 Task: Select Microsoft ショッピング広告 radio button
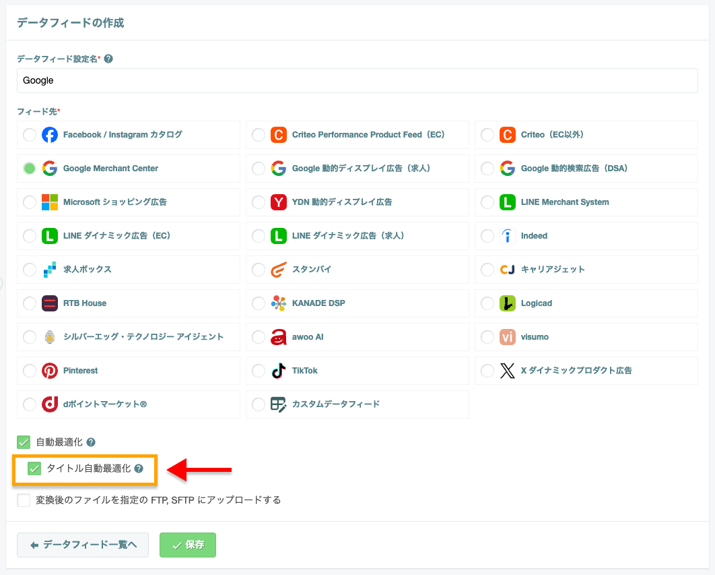pos(30,202)
